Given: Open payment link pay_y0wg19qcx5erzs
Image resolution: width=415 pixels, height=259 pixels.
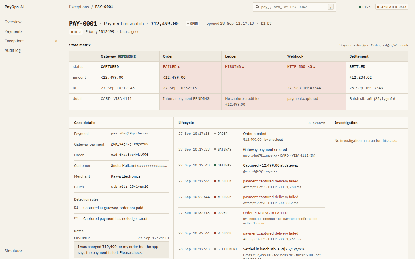Looking at the screenshot, I should pos(130,134).
